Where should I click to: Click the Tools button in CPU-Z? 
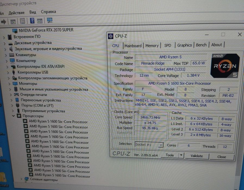pos(170,155)
